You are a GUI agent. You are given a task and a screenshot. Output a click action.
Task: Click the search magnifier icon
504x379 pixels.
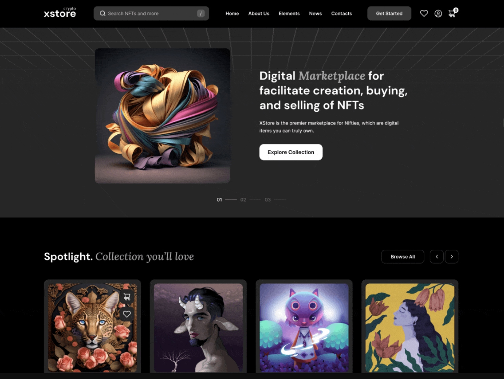103,13
